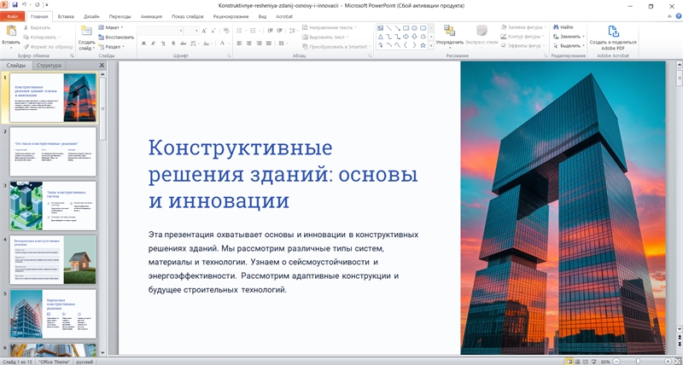This screenshot has height=365, width=683.
Task: Open the Section (Раздел) dropdown
Action: pos(112,47)
